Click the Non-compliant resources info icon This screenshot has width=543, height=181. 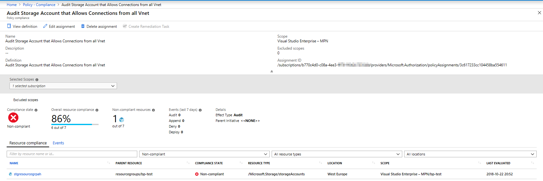[x=153, y=110]
